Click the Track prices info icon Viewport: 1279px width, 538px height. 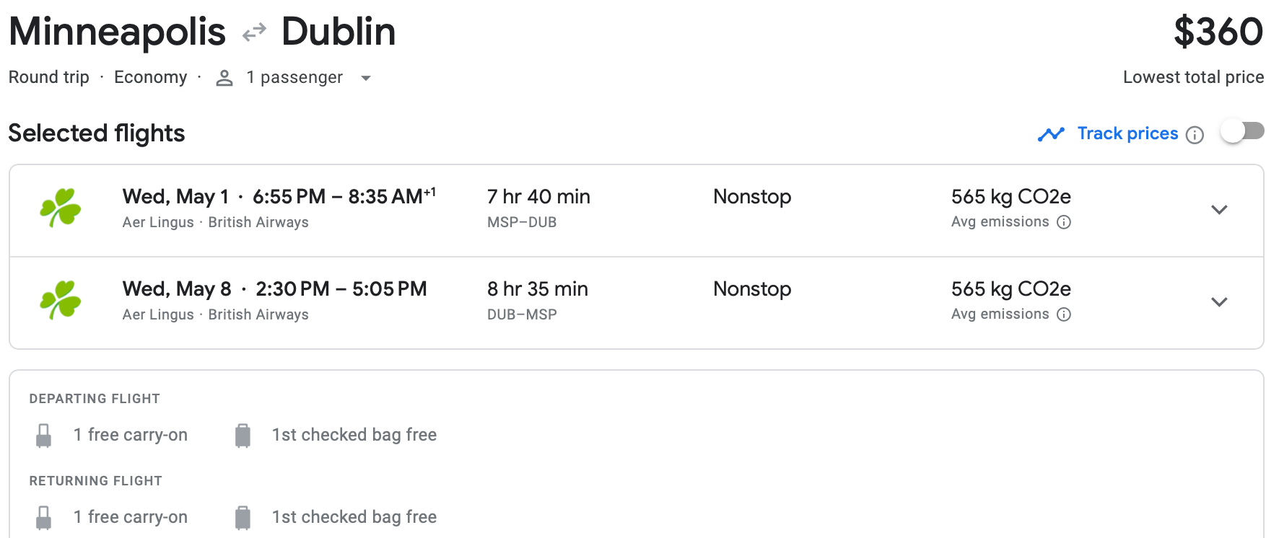click(1195, 135)
